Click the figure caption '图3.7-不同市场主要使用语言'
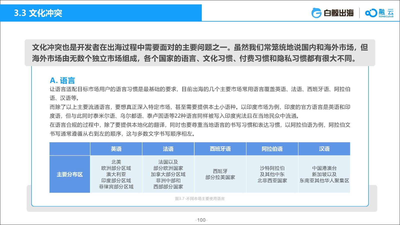Image resolution: width=400 pixels, height=225 pixels. pos(200,199)
